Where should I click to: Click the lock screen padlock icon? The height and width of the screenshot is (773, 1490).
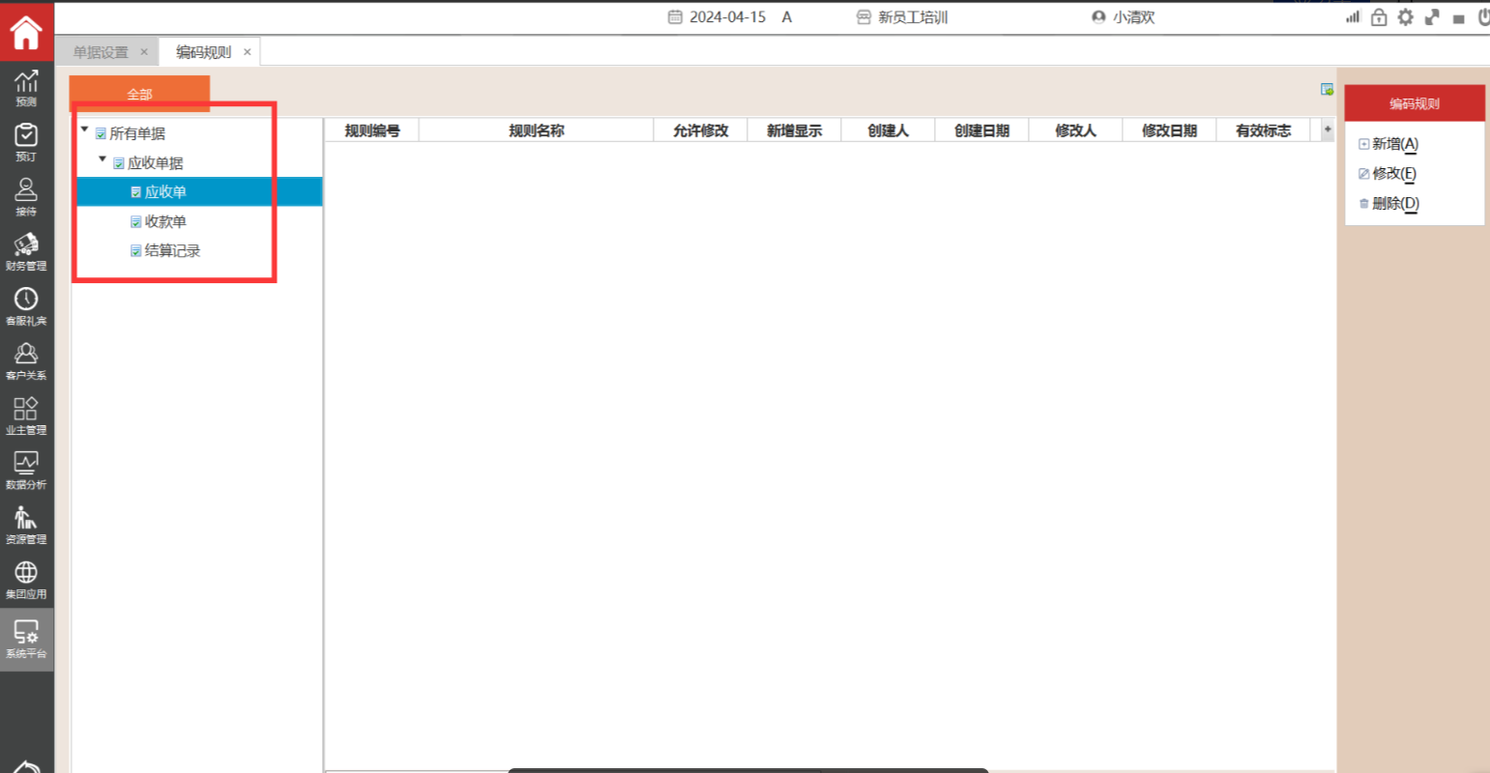coord(1379,17)
